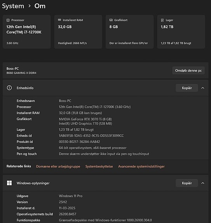Image resolution: width=211 pixels, height=223 pixels.
Task: Click the Grafikkort display card icon
Action: pyautogui.click(x=111, y=20)
